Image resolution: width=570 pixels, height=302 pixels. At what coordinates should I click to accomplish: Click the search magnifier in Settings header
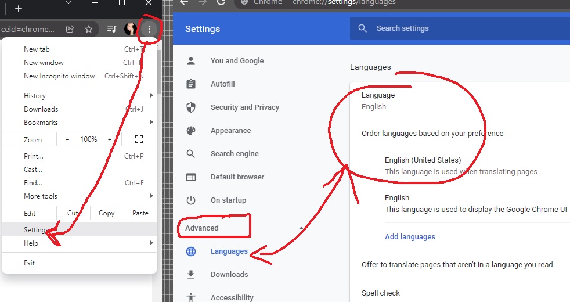tap(362, 28)
